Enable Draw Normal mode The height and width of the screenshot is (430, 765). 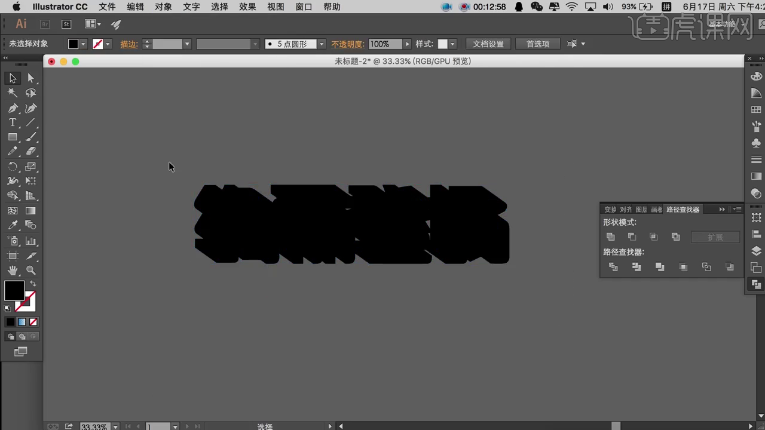(x=10, y=337)
